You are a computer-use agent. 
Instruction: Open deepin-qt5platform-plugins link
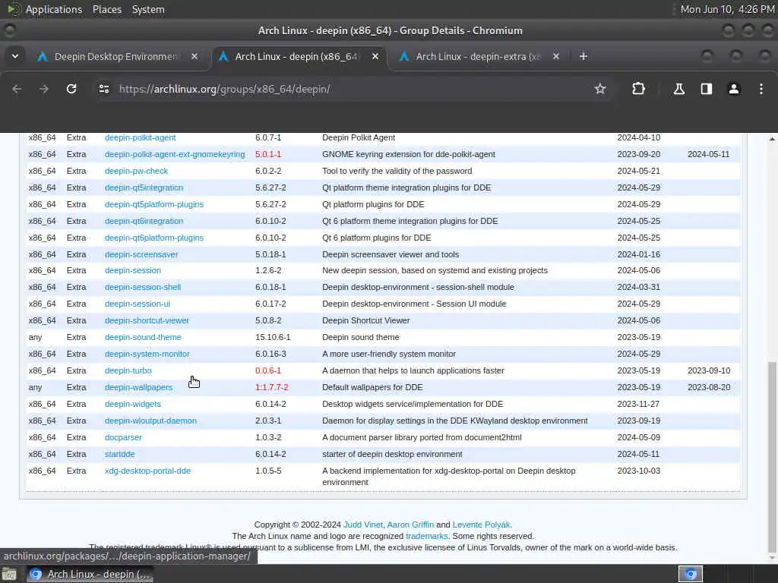coord(153,204)
